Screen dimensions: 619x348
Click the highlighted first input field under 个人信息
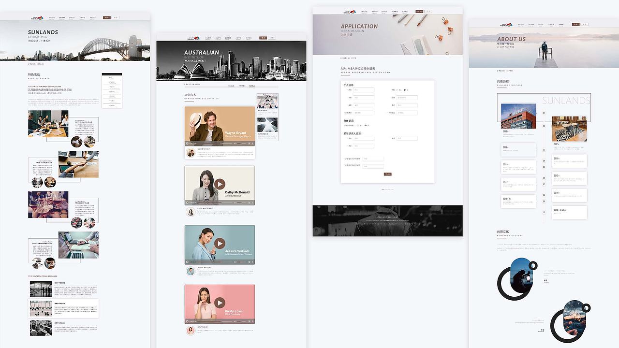pos(364,90)
